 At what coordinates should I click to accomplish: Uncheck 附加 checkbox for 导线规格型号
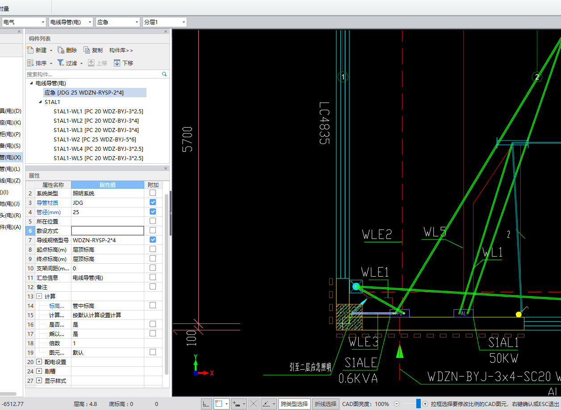[x=153, y=240]
